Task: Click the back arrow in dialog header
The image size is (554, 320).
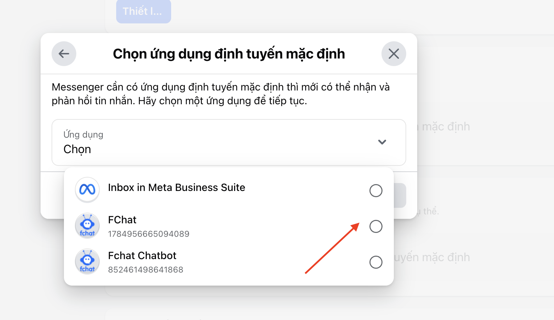Action: [x=64, y=54]
